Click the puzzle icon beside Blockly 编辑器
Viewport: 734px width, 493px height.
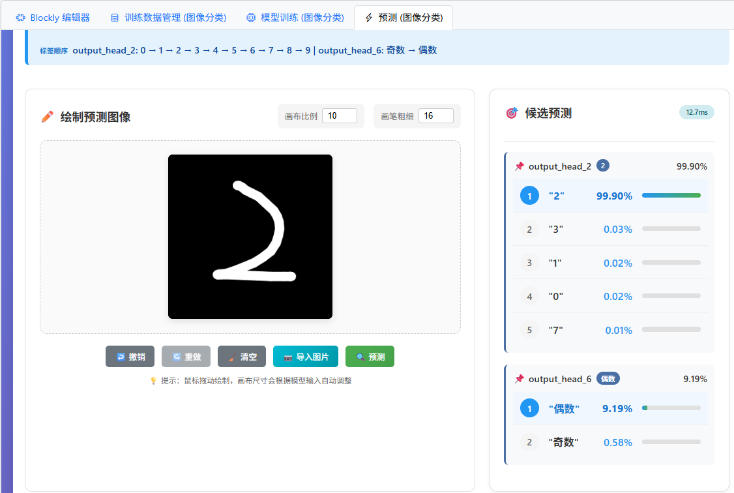pyautogui.click(x=21, y=18)
